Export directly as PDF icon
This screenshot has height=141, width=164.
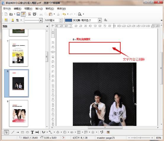pyautogui.click(x=29, y=14)
